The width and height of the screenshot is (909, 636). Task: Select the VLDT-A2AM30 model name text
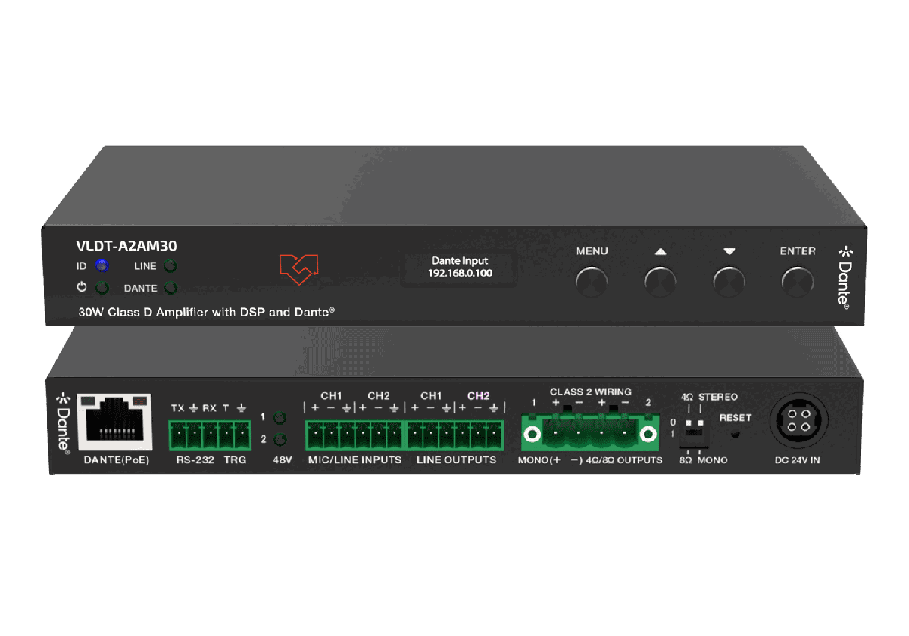tap(127, 245)
